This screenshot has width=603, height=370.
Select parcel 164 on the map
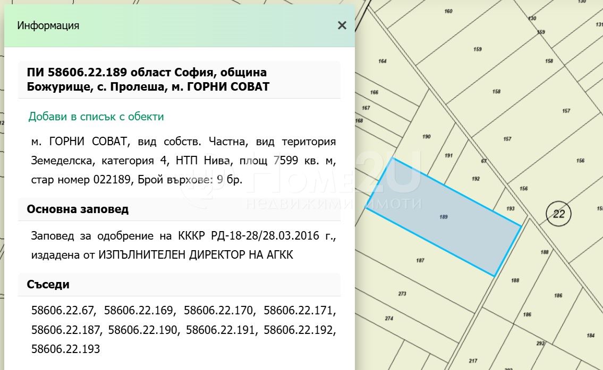coord(383,61)
